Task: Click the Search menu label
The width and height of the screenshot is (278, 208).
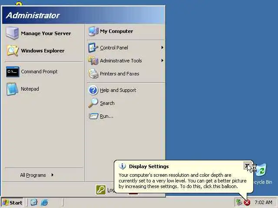Action: coord(107,103)
